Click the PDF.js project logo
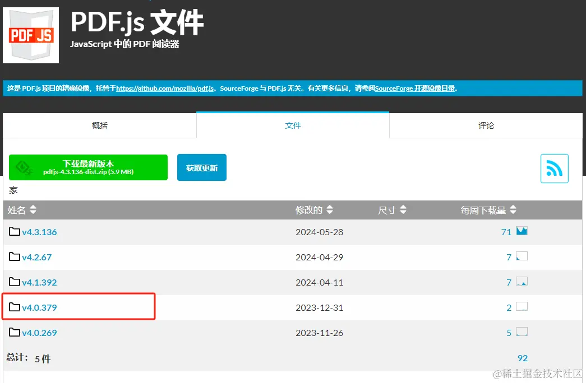Image resolution: width=586 pixels, height=383 pixels. click(x=31, y=35)
